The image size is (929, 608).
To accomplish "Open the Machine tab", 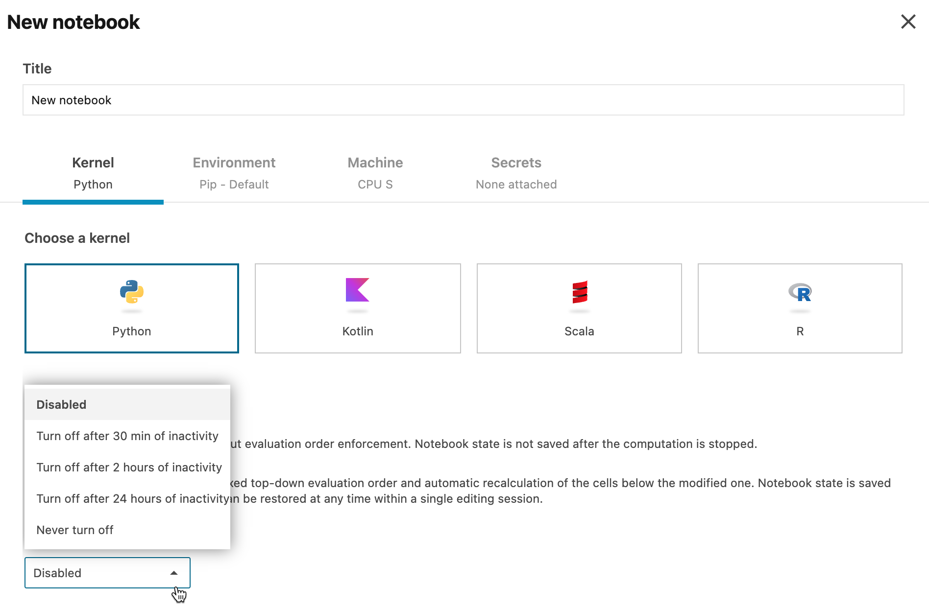I will pyautogui.click(x=375, y=173).
